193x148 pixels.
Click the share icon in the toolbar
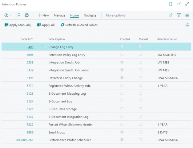point(171,15)
